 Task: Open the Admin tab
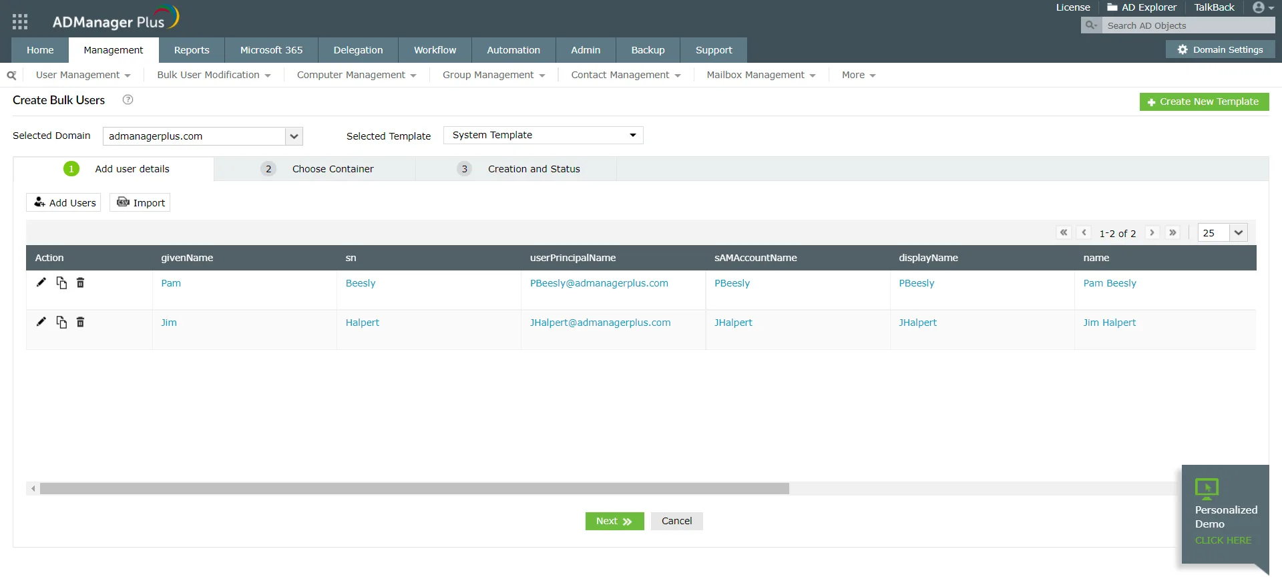tap(586, 50)
